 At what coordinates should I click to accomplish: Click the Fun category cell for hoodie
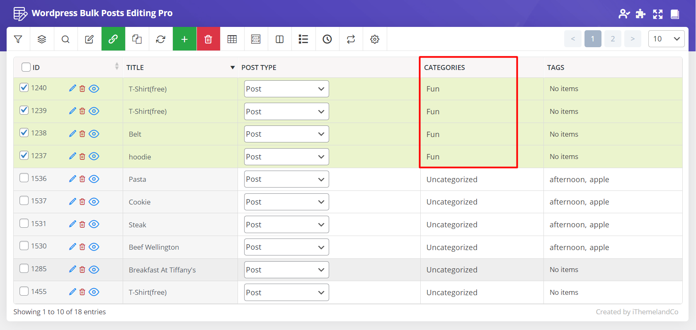[x=433, y=157]
